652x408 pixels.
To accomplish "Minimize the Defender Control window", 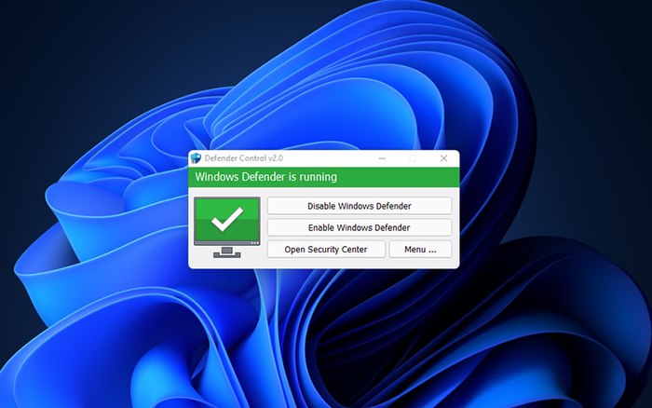I will (x=382, y=158).
